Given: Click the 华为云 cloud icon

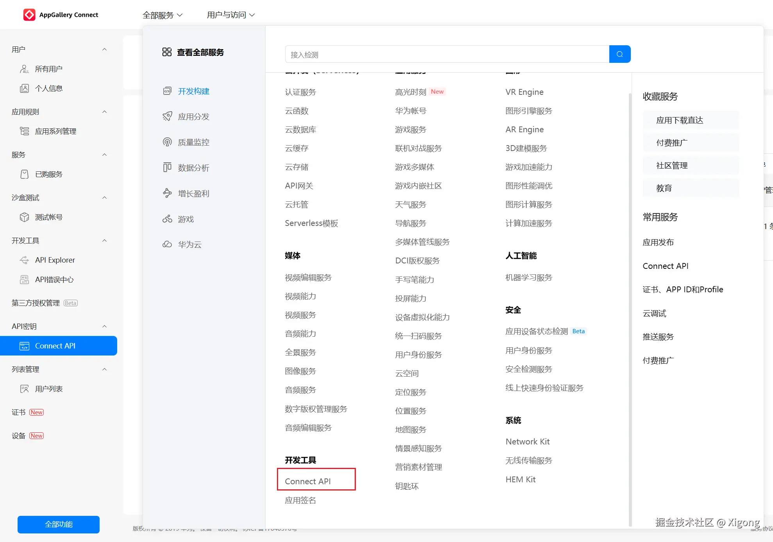Looking at the screenshot, I should (167, 244).
